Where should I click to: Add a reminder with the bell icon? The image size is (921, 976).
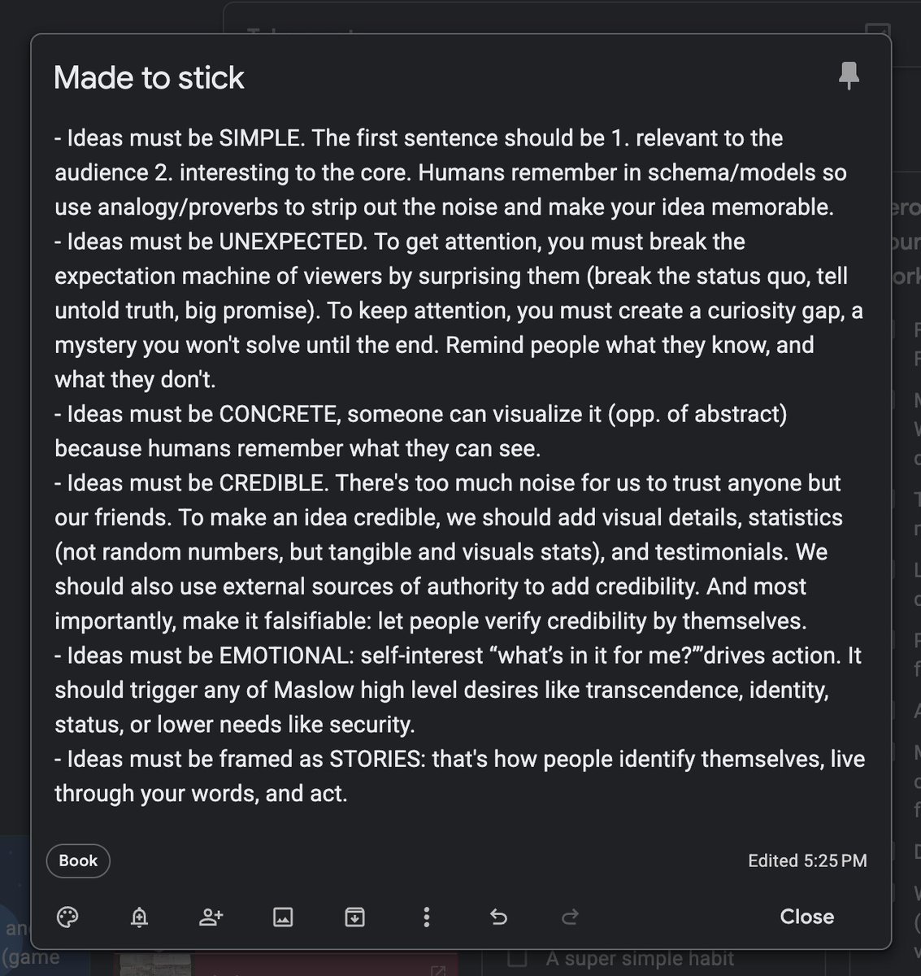click(x=139, y=917)
